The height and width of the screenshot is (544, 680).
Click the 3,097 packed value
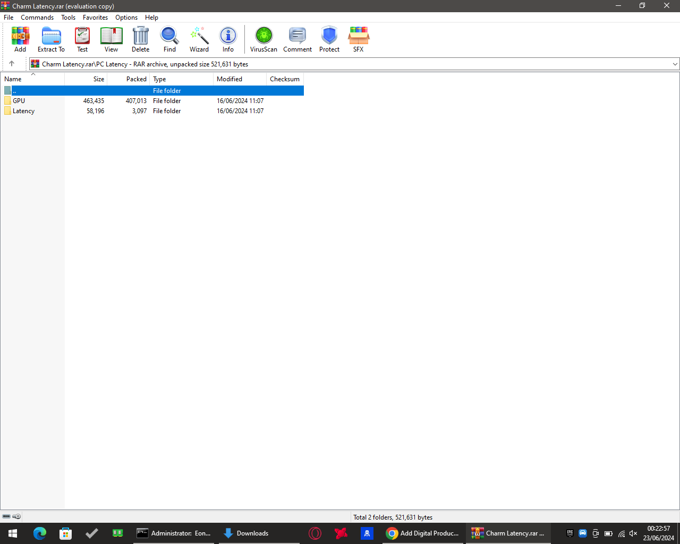click(140, 111)
